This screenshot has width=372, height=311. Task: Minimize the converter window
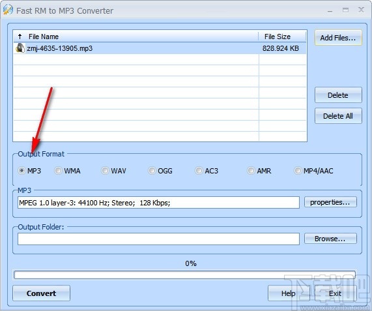click(330, 10)
